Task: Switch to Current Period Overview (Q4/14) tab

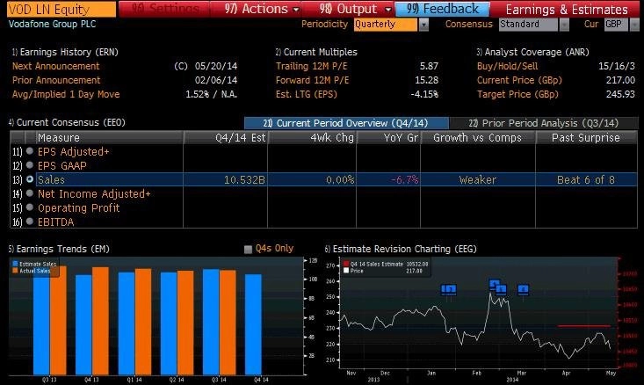Action: [346, 123]
